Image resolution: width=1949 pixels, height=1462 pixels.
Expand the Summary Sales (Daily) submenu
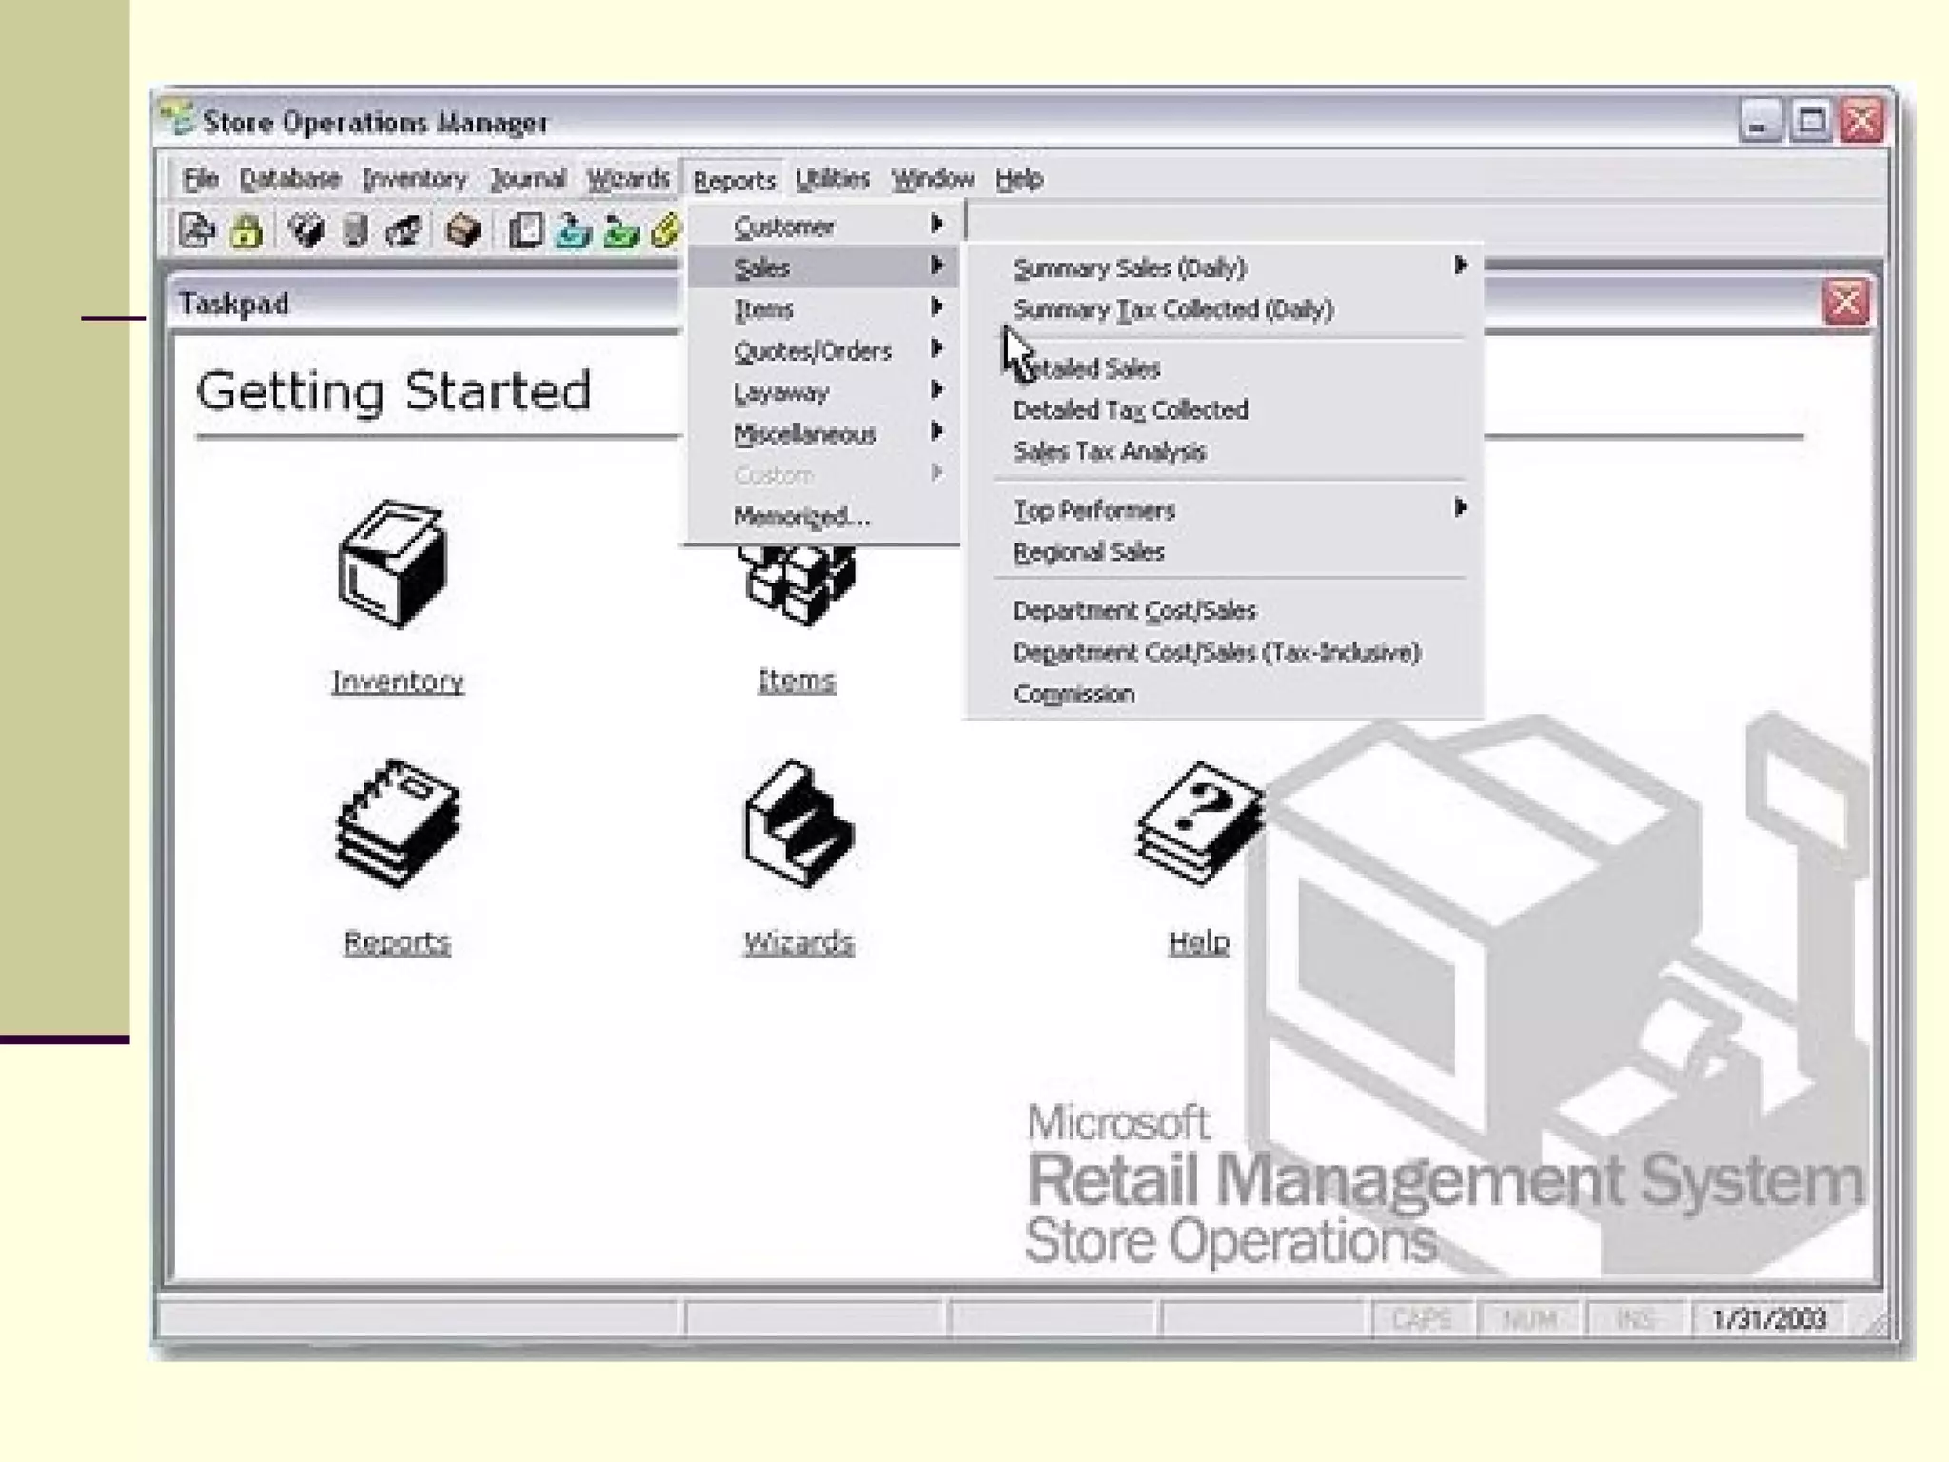(x=1459, y=267)
